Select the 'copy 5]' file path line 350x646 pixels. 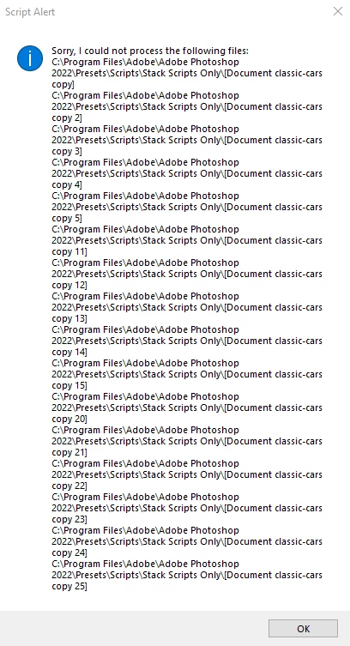187,207
